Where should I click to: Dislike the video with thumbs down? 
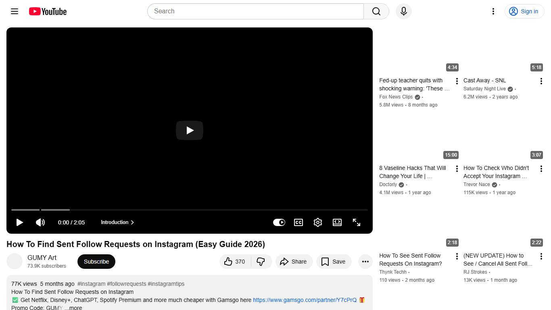261,262
